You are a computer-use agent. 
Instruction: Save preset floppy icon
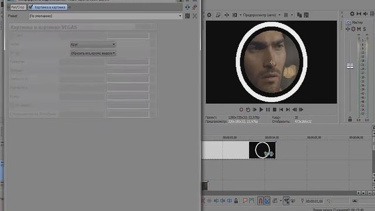coord(187,16)
